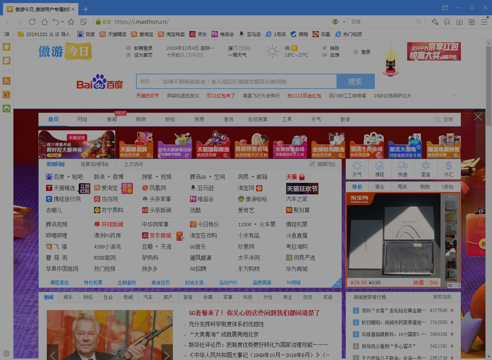Screen dimensions: 492x360
Task: Click the 登录 login option
Action: [x=365, y=51]
